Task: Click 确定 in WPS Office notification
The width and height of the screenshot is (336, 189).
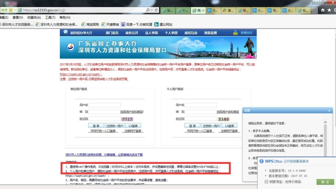Action: [325, 182]
